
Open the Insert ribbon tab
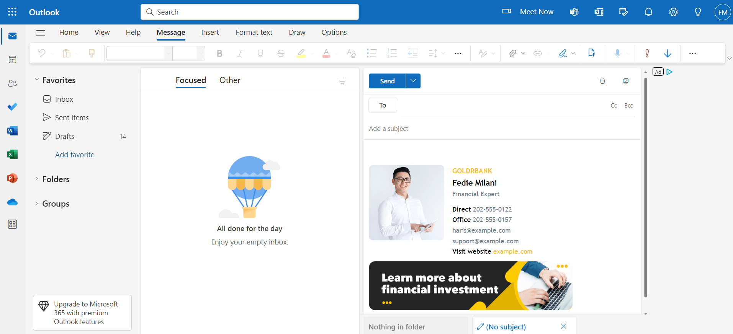[x=210, y=33]
